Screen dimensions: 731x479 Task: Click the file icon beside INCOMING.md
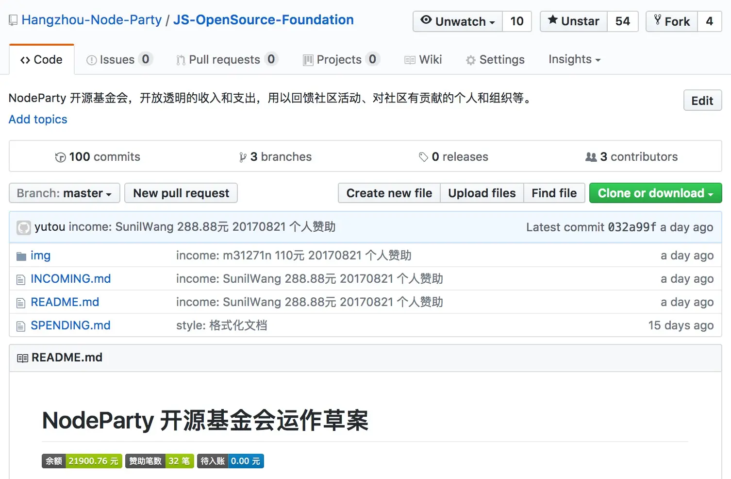pos(21,279)
